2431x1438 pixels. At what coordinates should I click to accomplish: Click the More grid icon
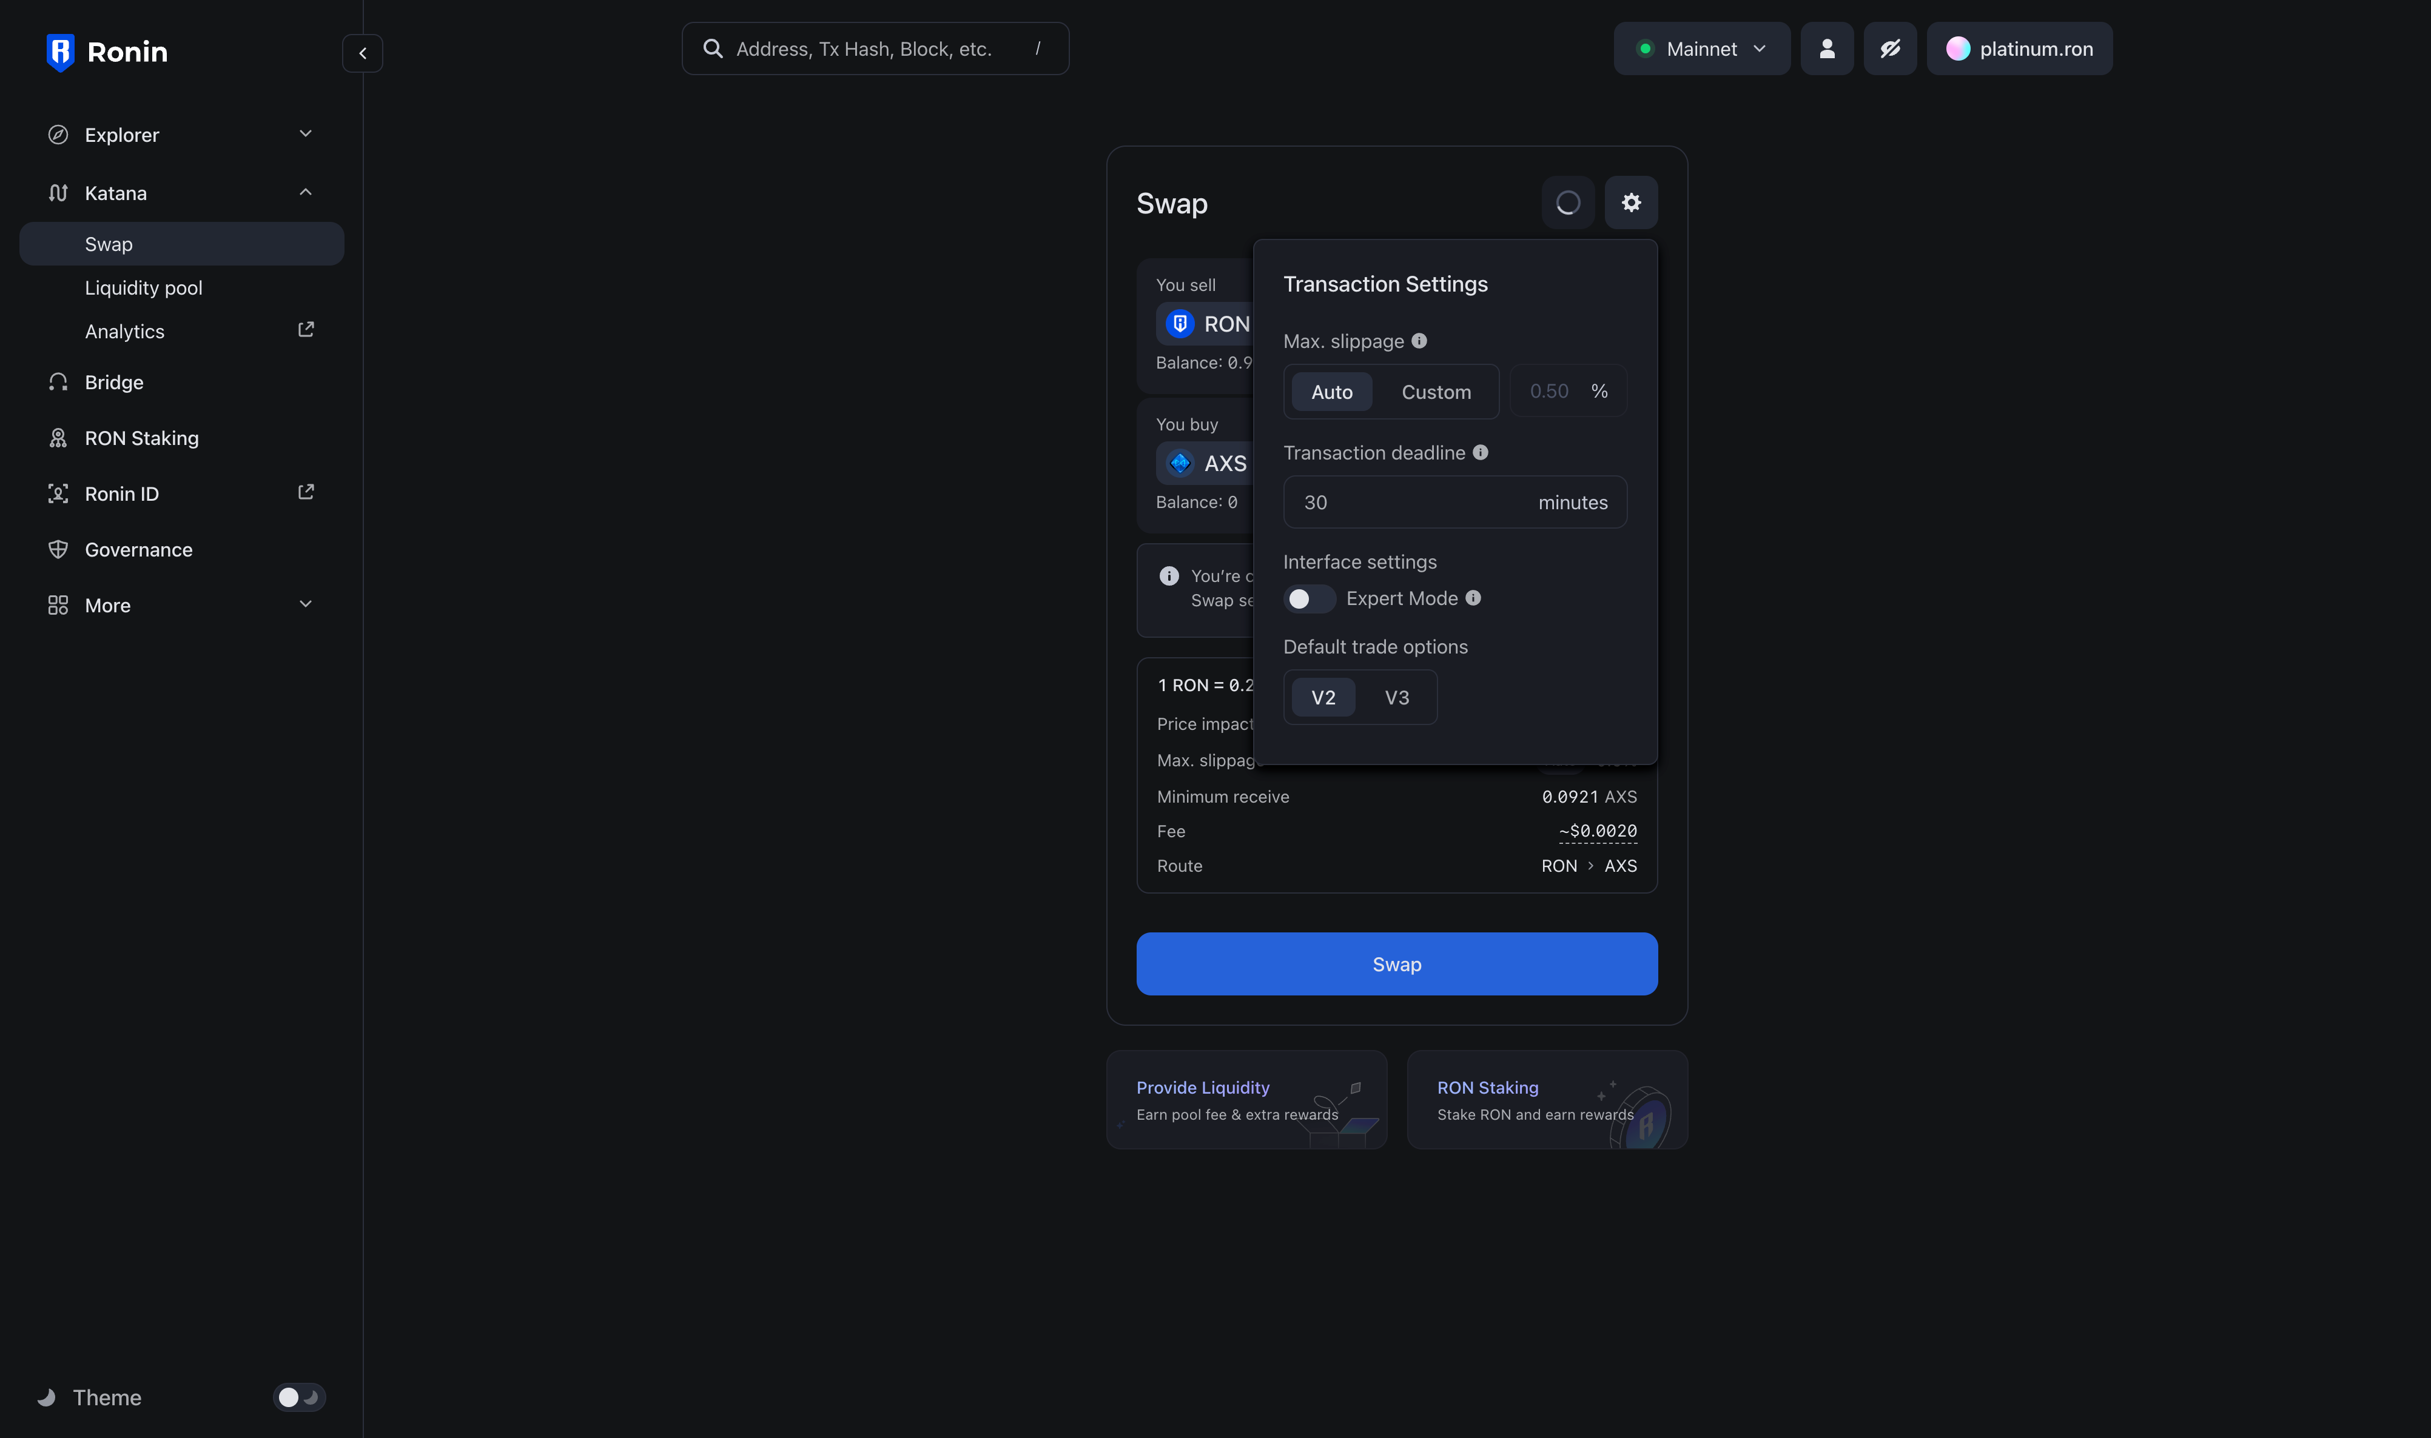click(58, 604)
